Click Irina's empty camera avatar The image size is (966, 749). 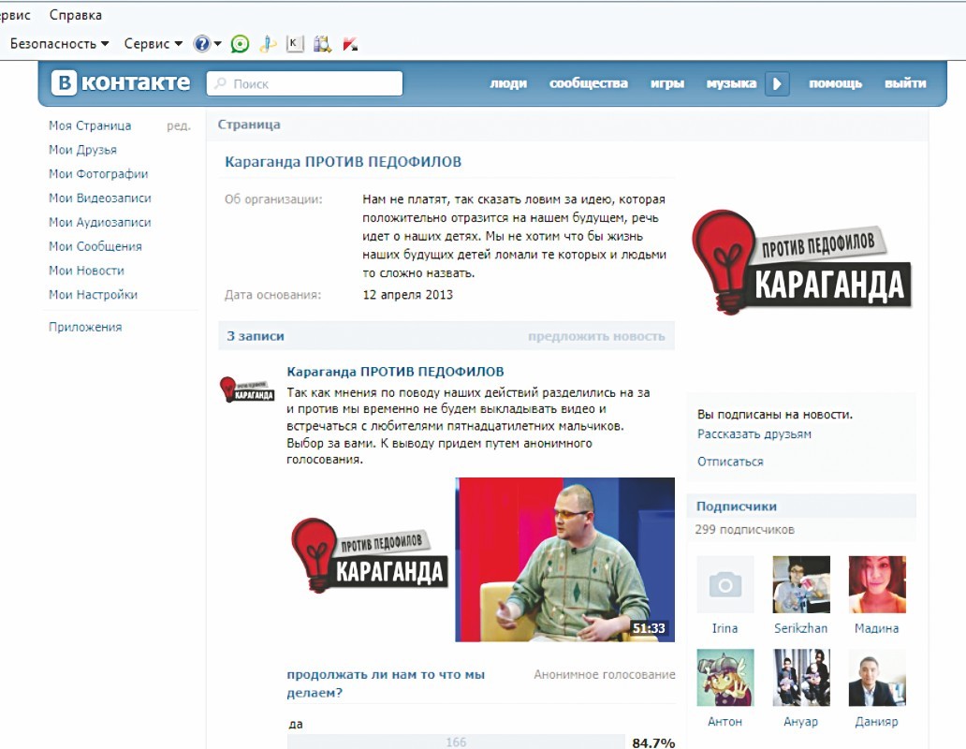pos(724,585)
